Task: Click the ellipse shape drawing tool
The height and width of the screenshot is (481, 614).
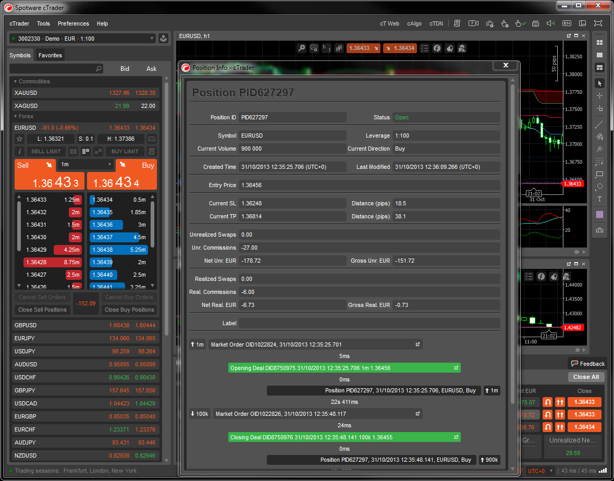Action: click(x=599, y=187)
